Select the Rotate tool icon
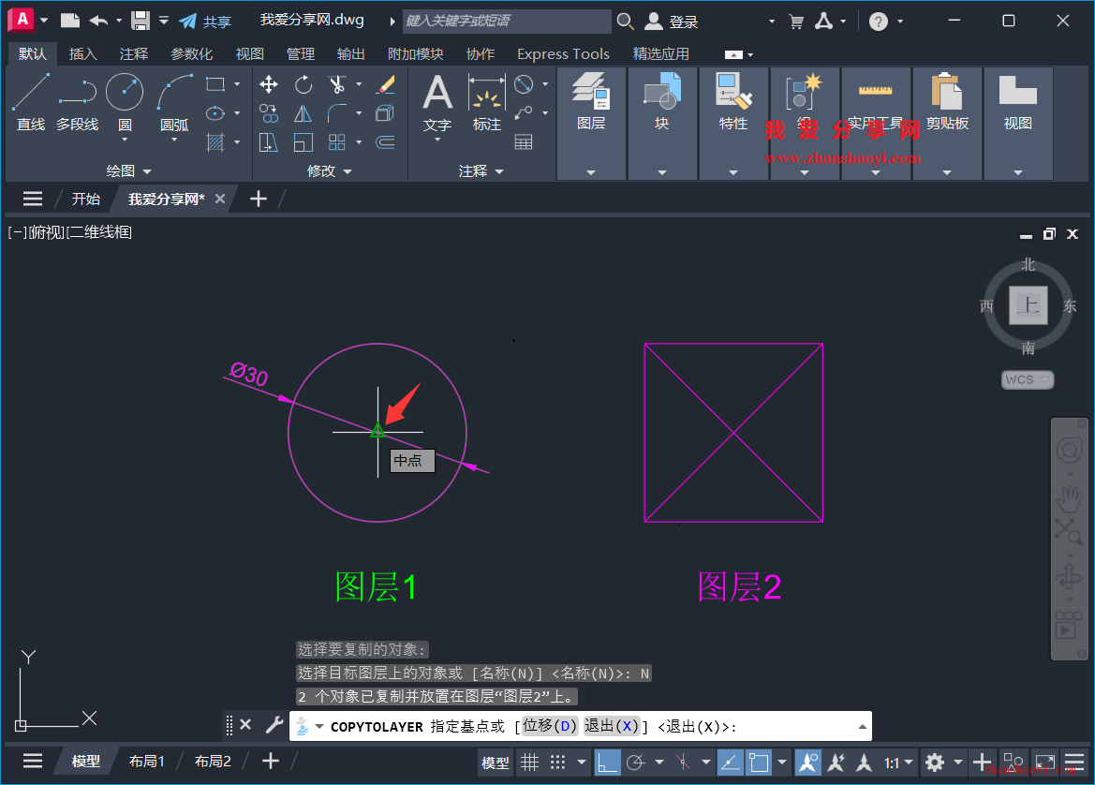 [303, 84]
